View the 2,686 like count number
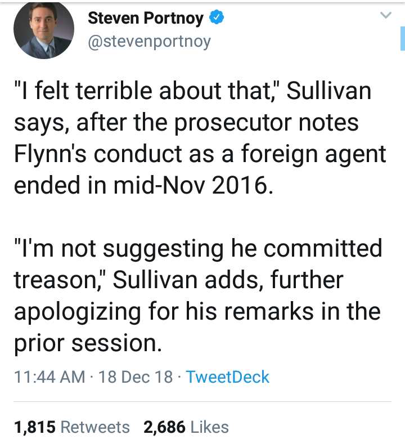 [x=164, y=427]
